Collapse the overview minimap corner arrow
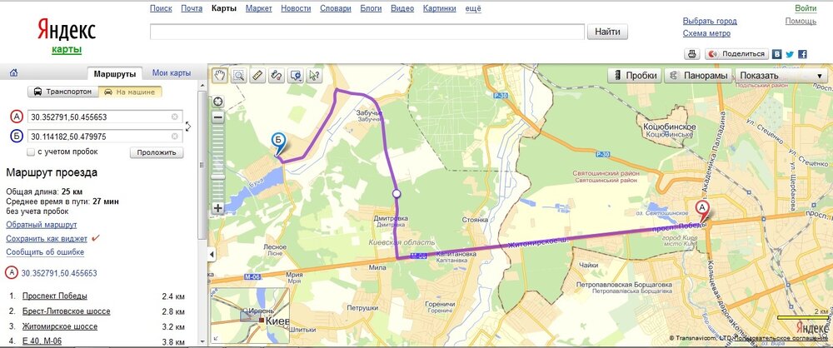The image size is (833, 348). (216, 339)
